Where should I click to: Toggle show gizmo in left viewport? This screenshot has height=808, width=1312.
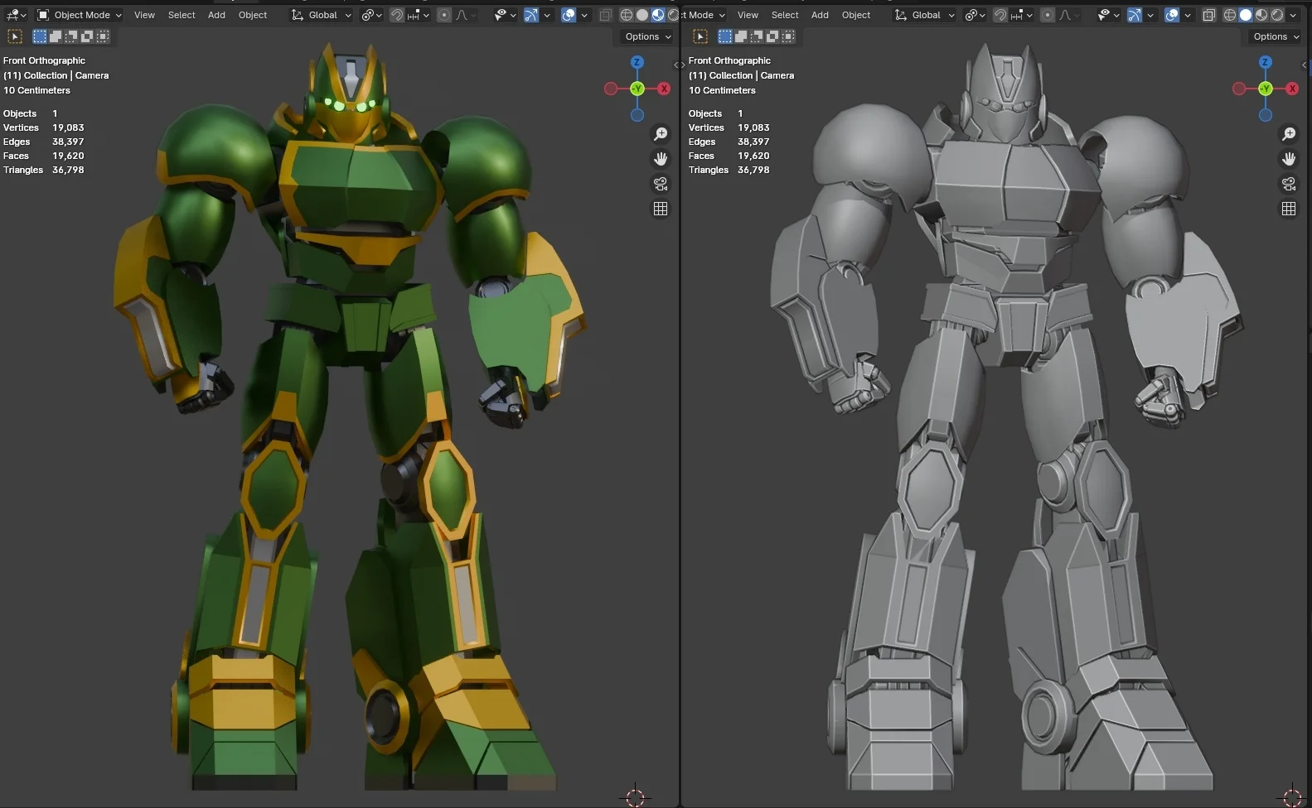pos(531,15)
